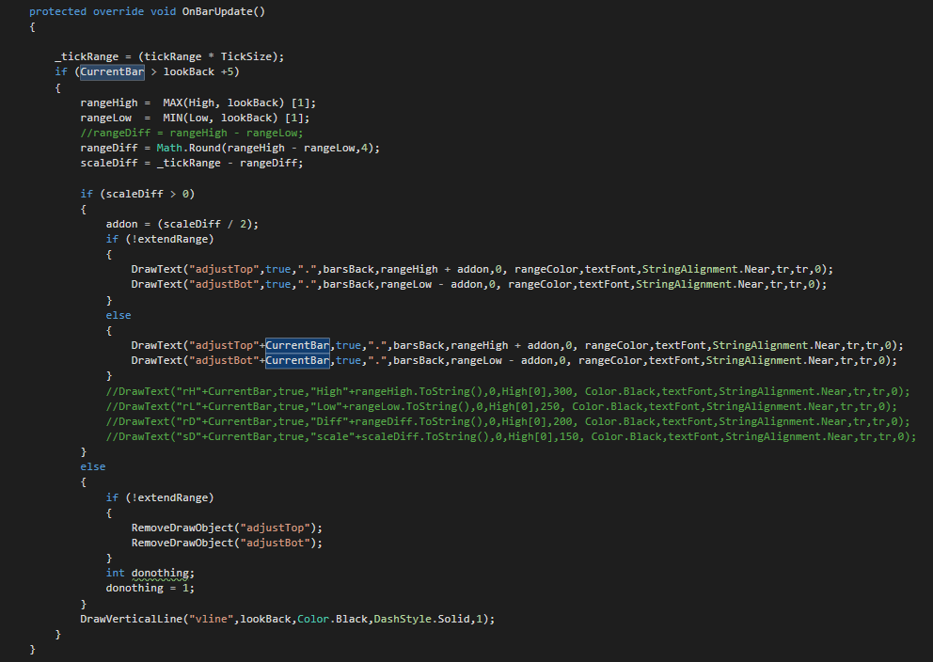The image size is (933, 662).
Task: Click the 'override' keyword
Action: tap(119, 11)
